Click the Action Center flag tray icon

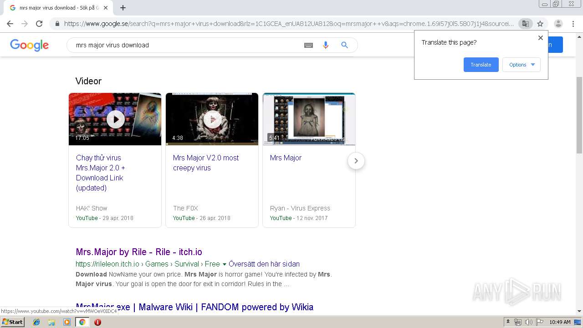[539, 322]
